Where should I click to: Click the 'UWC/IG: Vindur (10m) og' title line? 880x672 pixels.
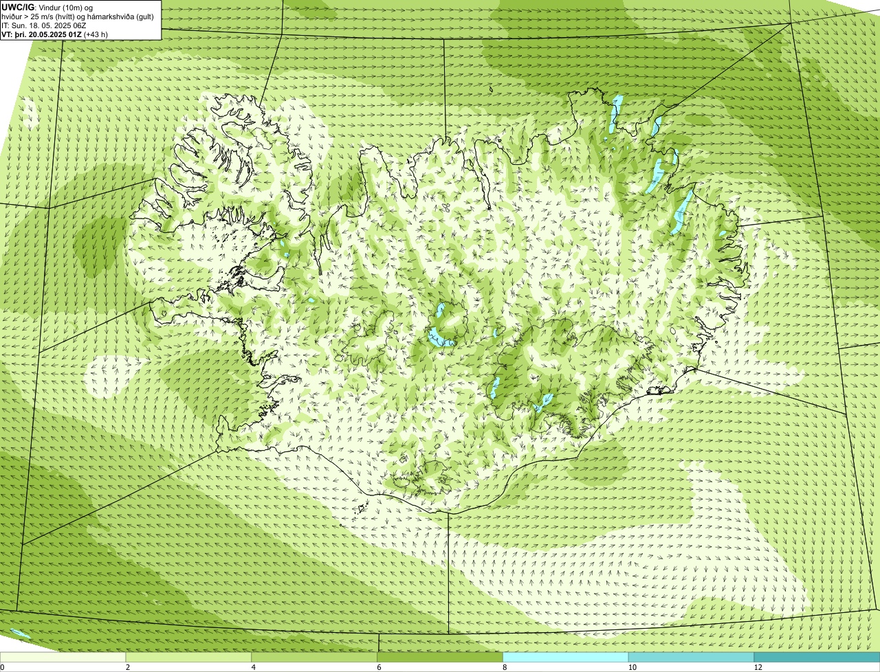click(x=47, y=7)
